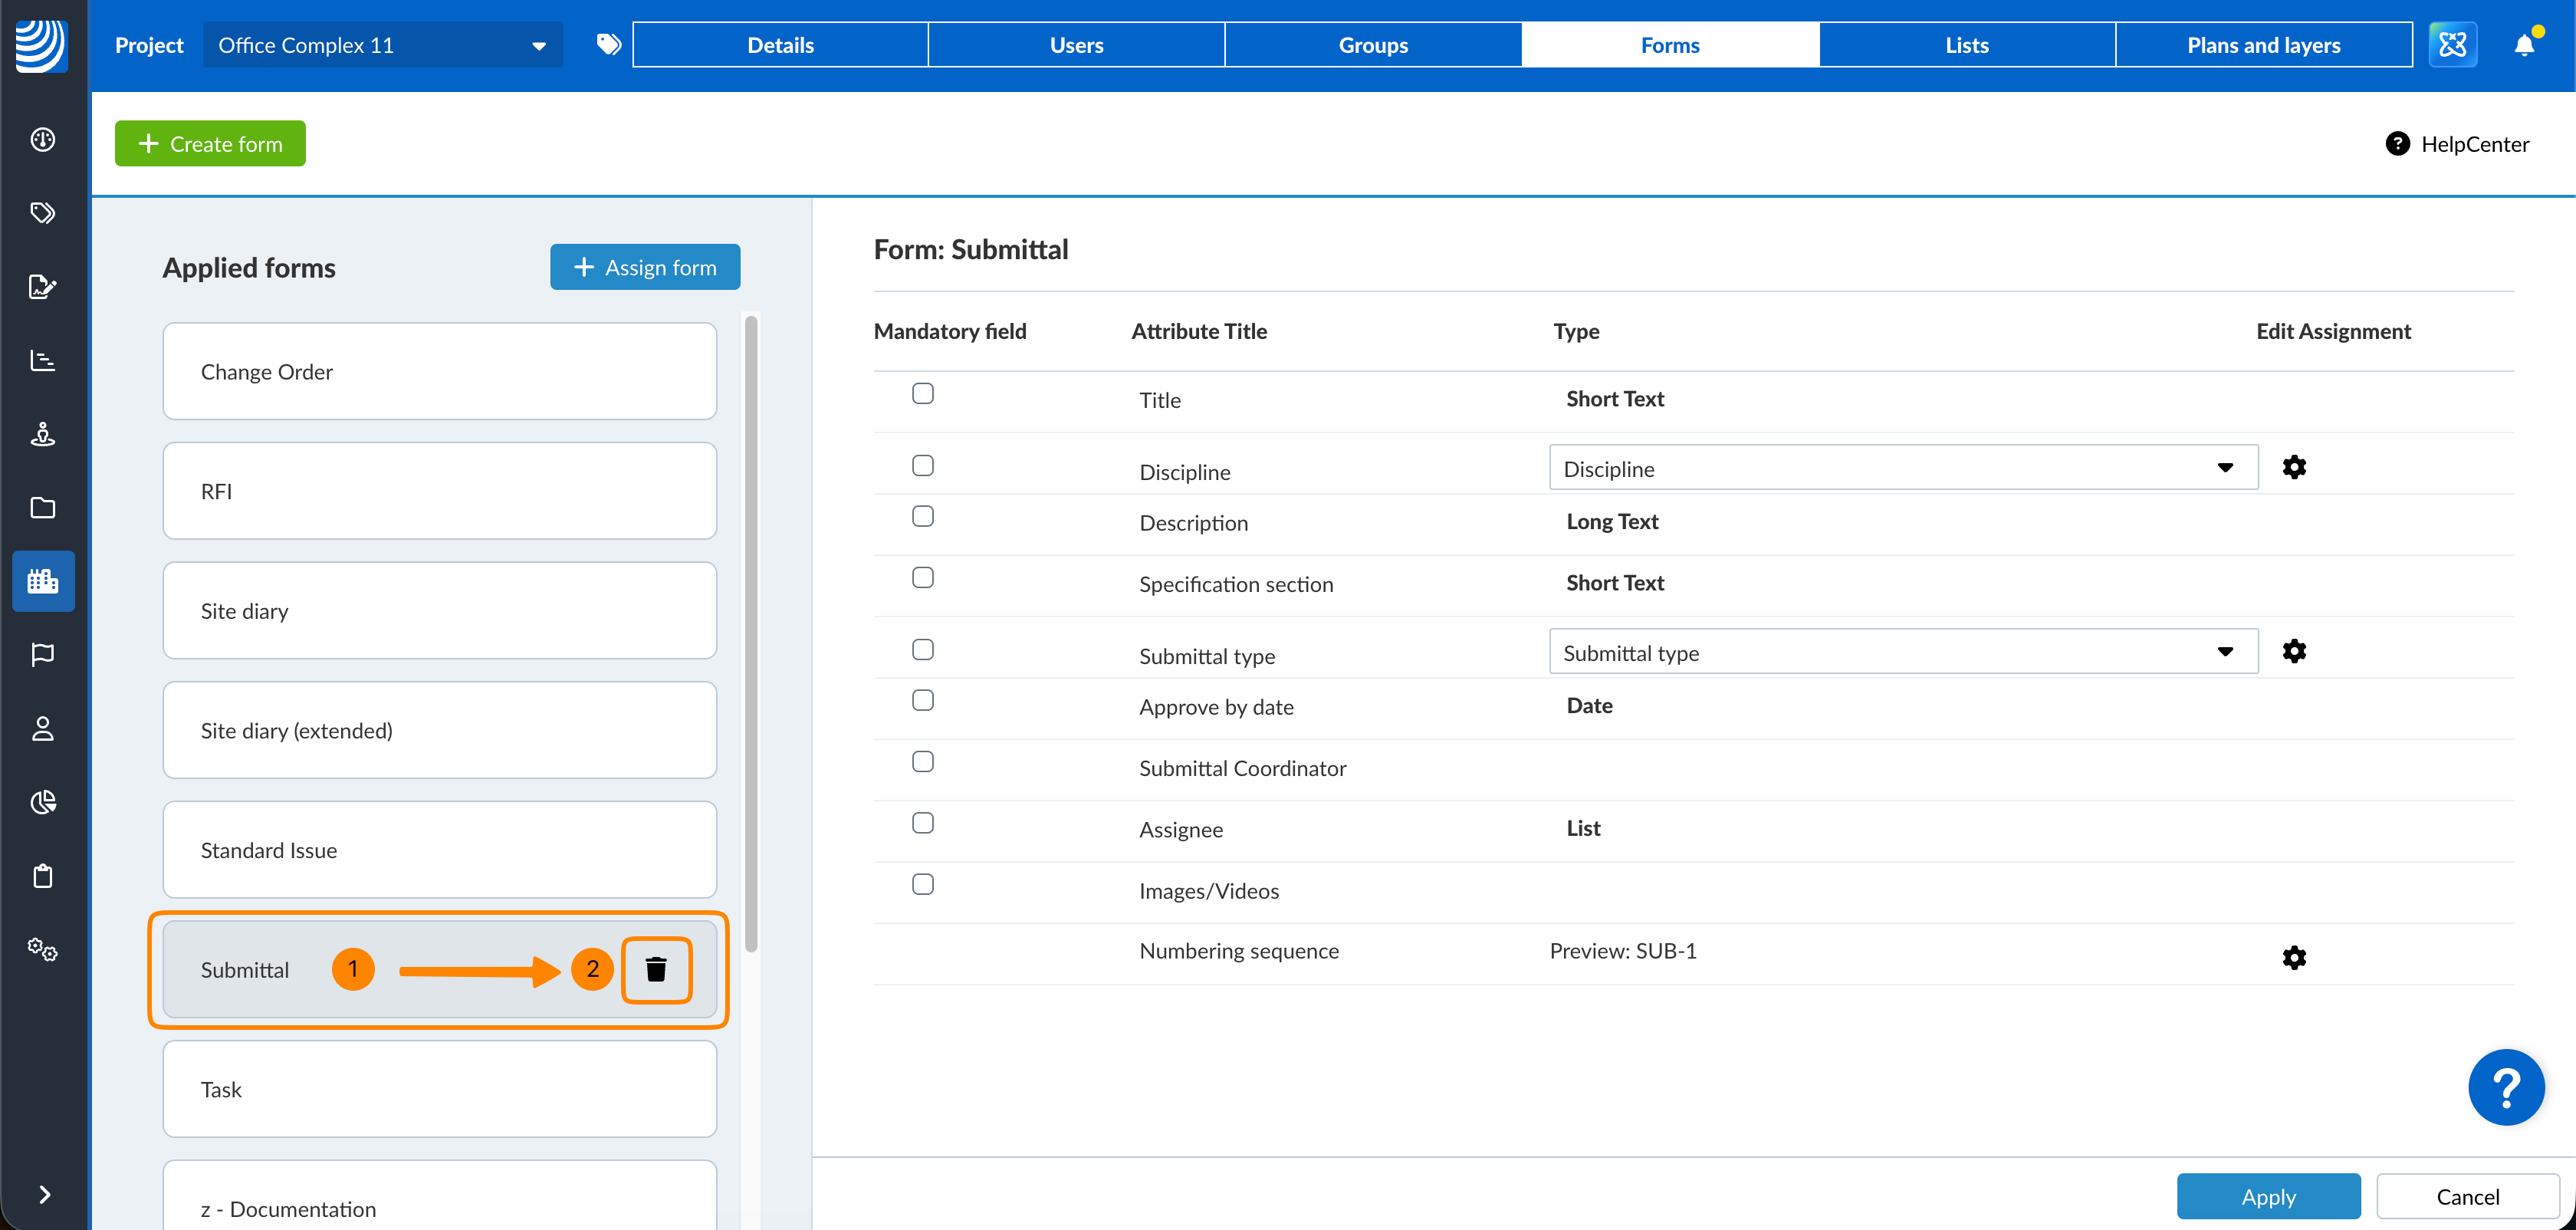2576x1230 pixels.
Task: Open Submittal type gear settings
Action: [2294, 651]
